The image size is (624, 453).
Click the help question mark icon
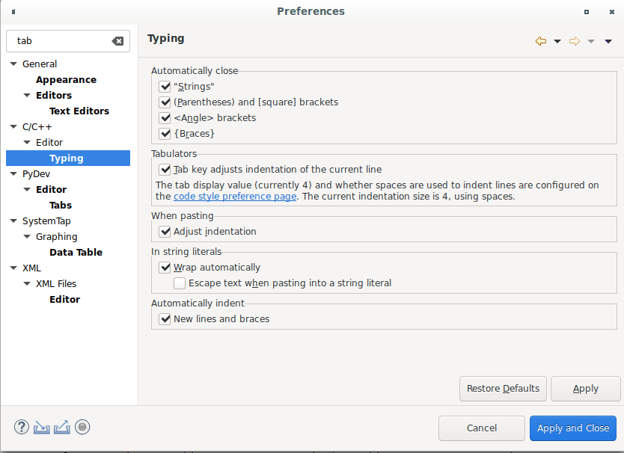click(x=22, y=428)
